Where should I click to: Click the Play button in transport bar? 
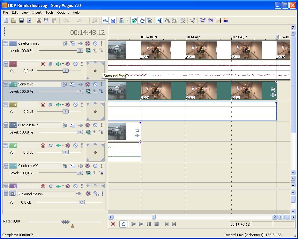click(141, 224)
